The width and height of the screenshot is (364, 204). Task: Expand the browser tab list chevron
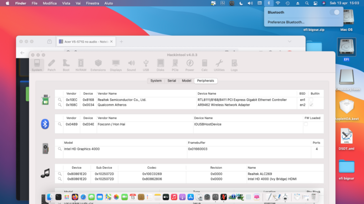[x=290, y=41]
